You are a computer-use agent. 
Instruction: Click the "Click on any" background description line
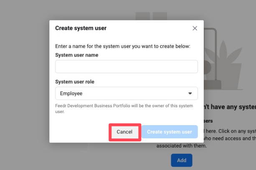coord(231,131)
